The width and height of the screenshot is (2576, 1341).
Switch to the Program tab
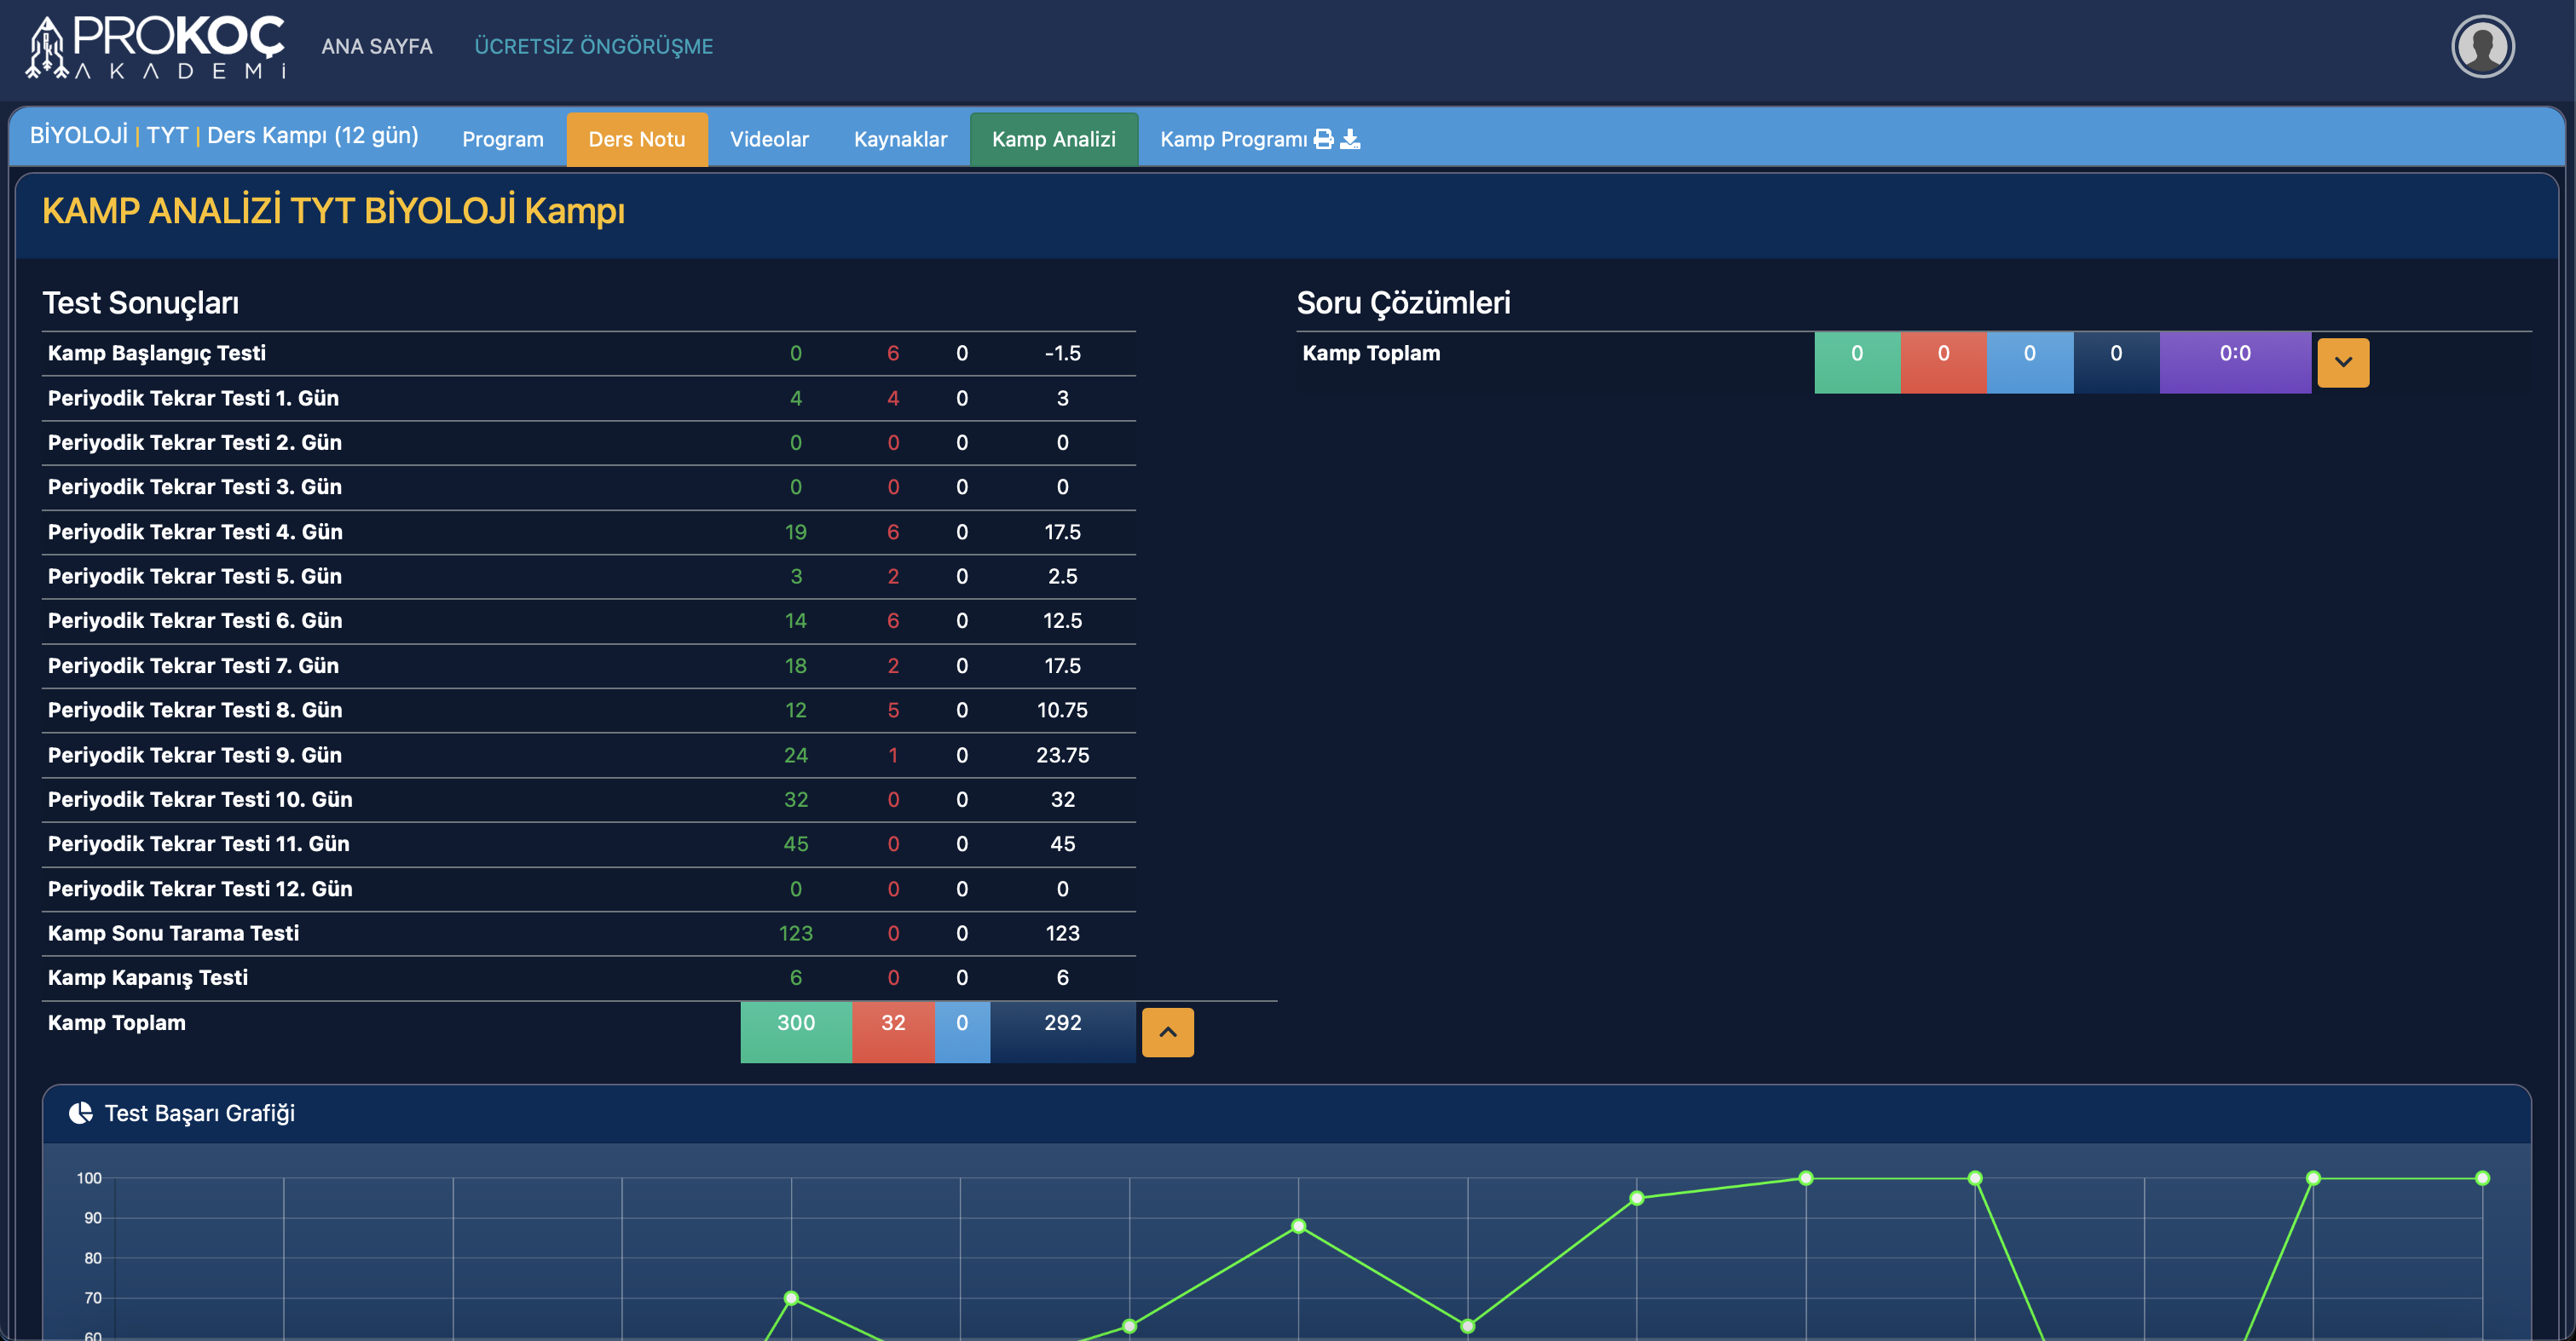point(502,139)
